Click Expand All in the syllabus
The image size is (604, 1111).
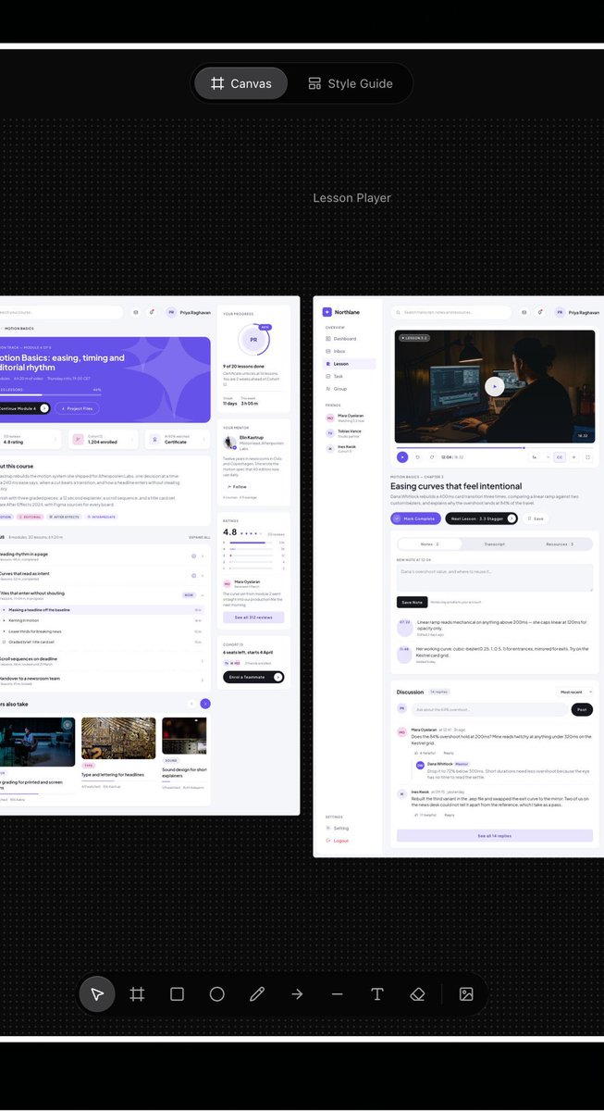click(x=199, y=537)
